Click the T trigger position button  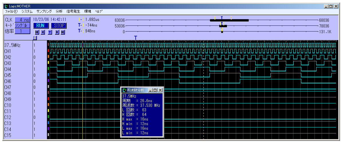coord(50,32)
